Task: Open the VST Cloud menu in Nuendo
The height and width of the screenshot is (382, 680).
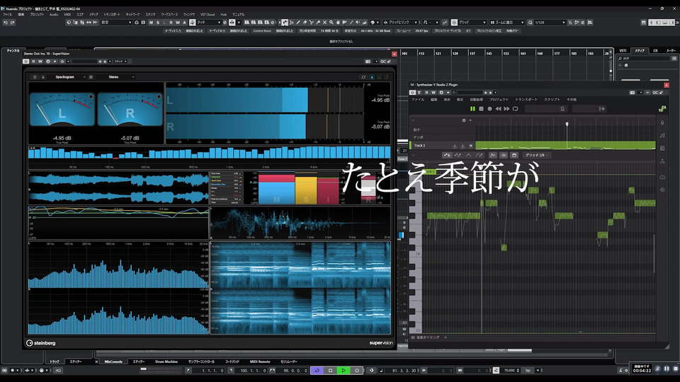Action: [x=208, y=14]
